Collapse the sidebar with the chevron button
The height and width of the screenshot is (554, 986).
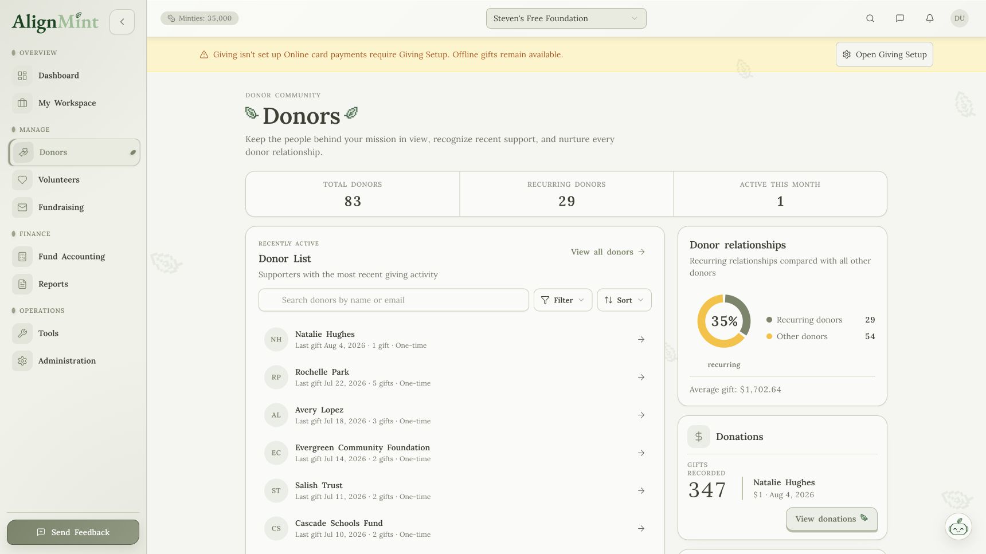(x=122, y=22)
